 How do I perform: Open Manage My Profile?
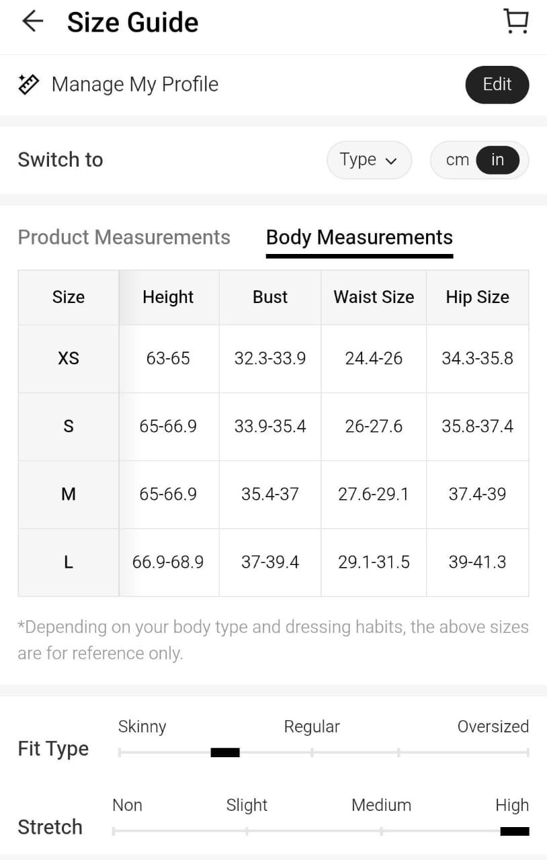coord(134,85)
